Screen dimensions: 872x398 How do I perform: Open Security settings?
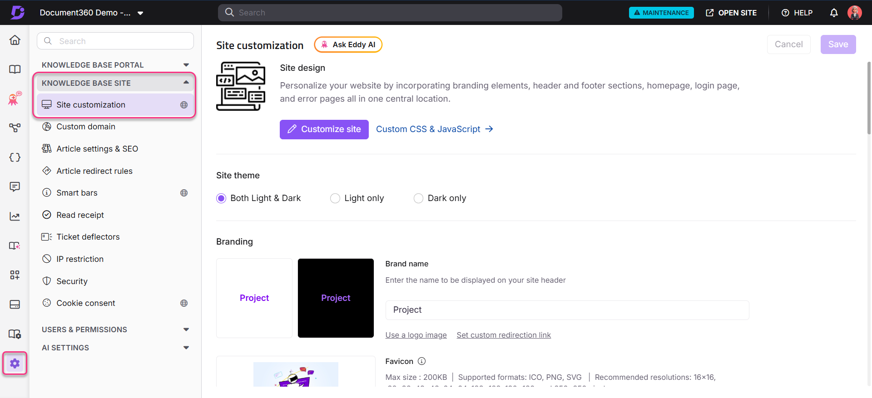click(115, 281)
